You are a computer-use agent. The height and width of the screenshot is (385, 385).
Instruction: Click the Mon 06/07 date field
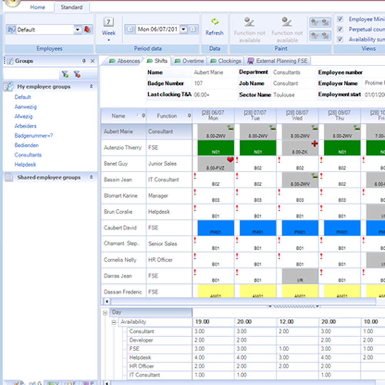coord(157,29)
